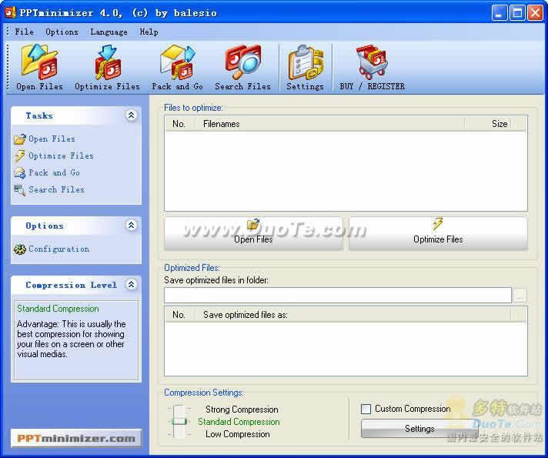Open the Options menu

[x=62, y=32]
